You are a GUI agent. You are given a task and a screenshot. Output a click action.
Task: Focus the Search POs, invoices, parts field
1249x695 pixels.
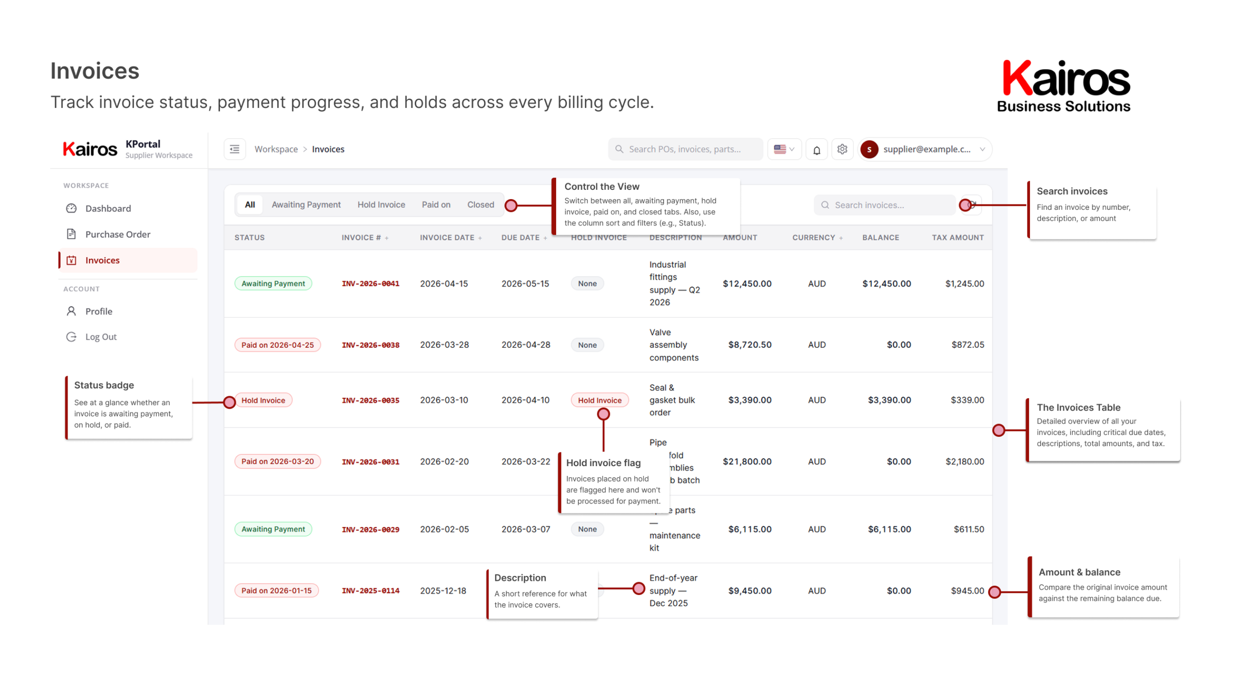(685, 149)
